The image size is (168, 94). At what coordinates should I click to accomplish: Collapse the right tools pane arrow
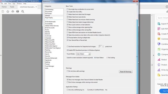pos(154,55)
